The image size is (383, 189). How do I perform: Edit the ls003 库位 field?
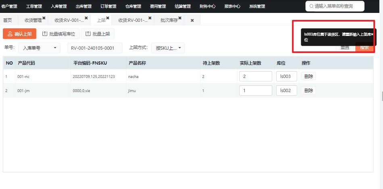point(287,76)
